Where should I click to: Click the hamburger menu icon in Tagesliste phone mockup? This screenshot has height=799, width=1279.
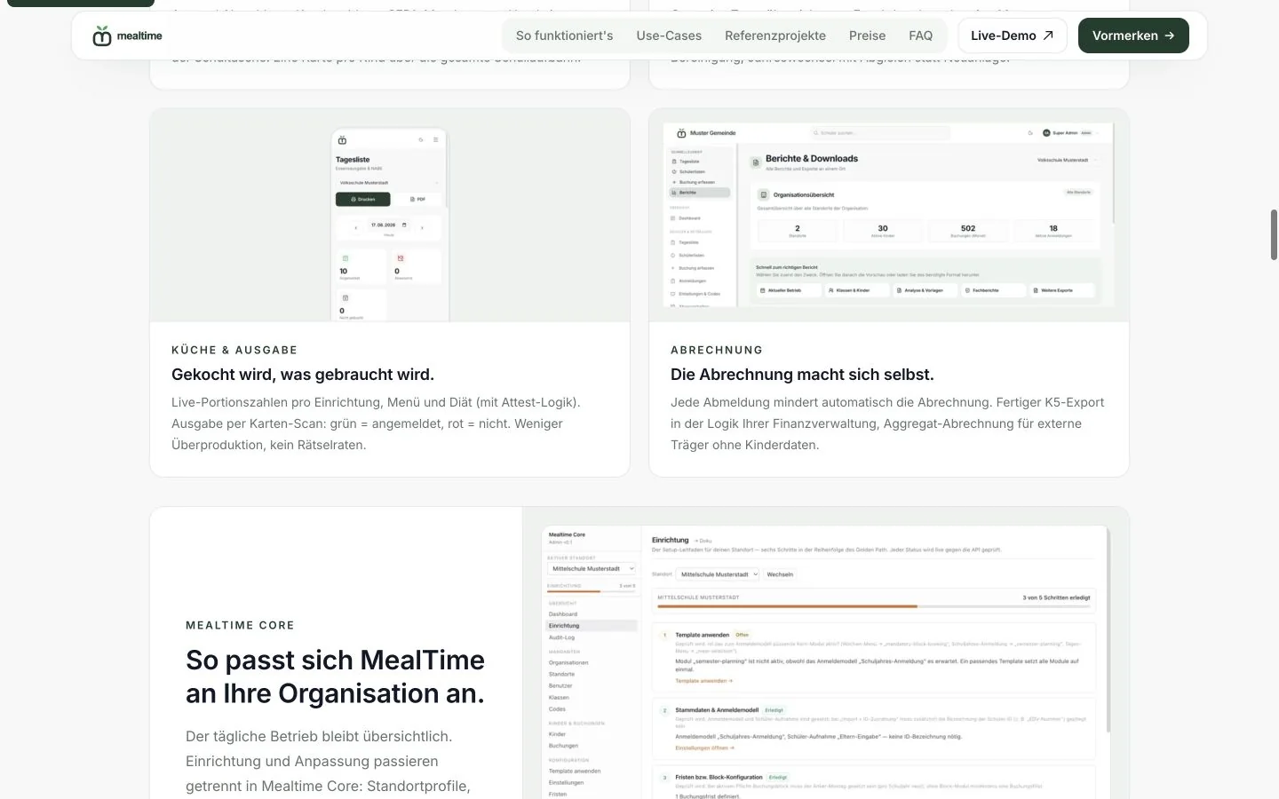(435, 140)
